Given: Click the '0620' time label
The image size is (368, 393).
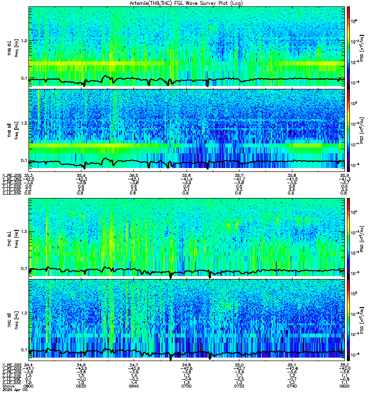Looking at the screenshot, I should 81,386.
